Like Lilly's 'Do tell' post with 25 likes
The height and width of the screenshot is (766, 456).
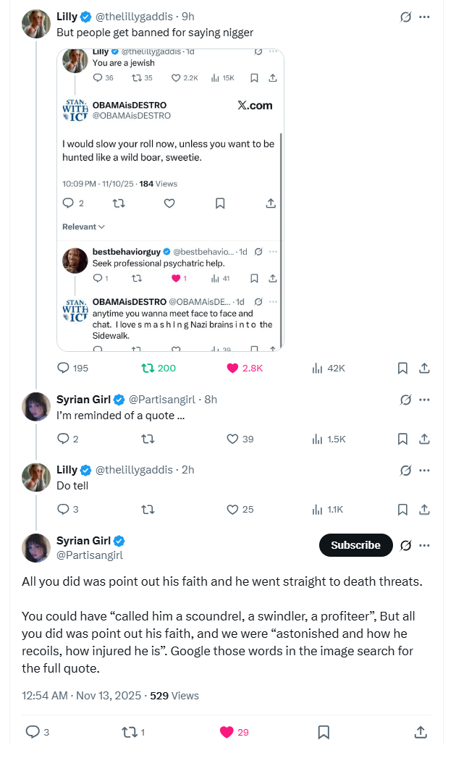click(x=233, y=509)
